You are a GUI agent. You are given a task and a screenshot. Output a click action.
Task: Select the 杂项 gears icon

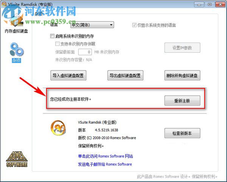pyautogui.click(x=17, y=50)
